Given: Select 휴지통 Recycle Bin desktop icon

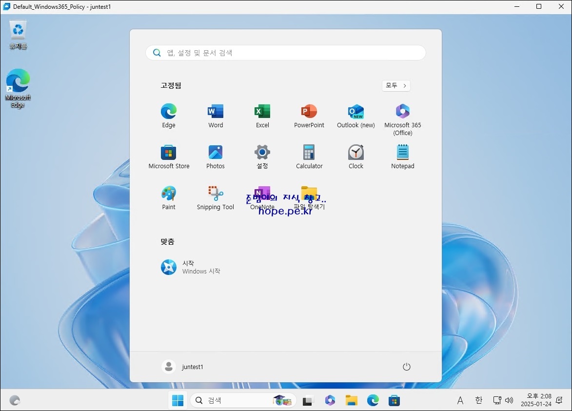Looking at the screenshot, I should (18, 35).
